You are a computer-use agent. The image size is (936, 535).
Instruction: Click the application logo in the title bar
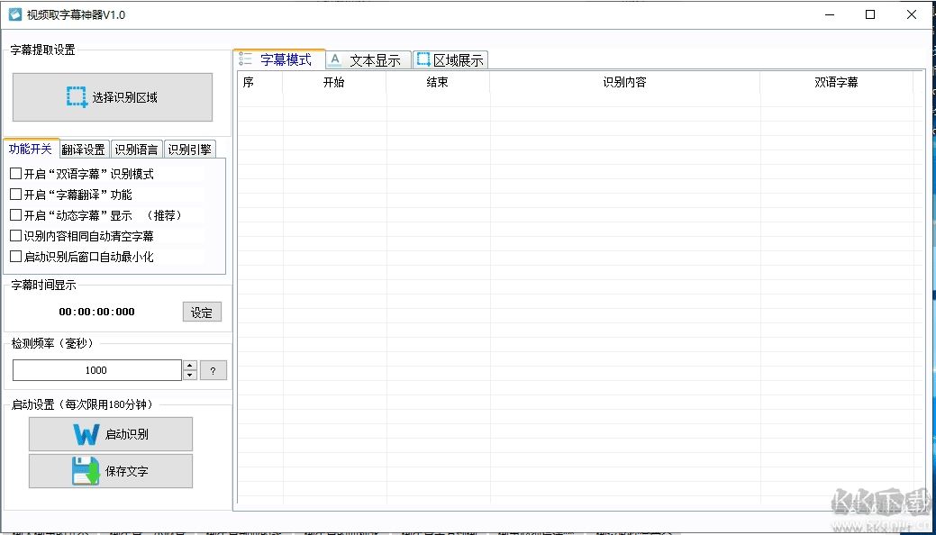(14, 14)
